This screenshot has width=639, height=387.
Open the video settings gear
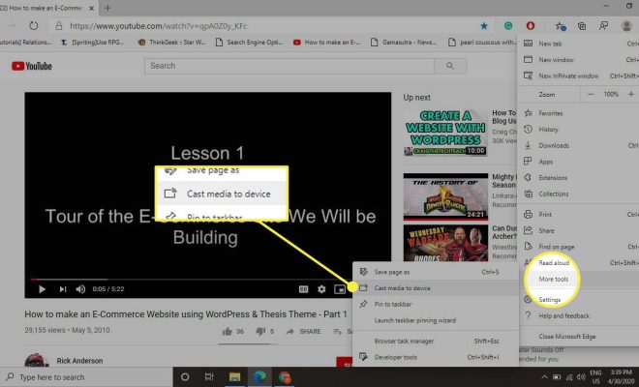pyautogui.click(x=321, y=289)
